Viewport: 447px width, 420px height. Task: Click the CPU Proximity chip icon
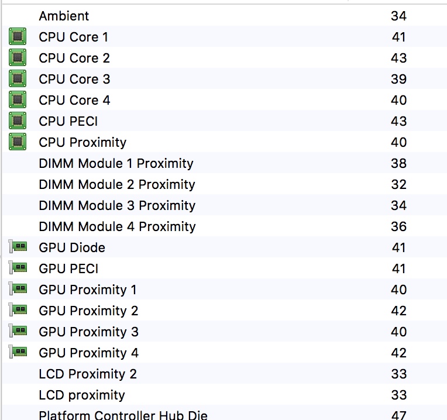point(18,142)
